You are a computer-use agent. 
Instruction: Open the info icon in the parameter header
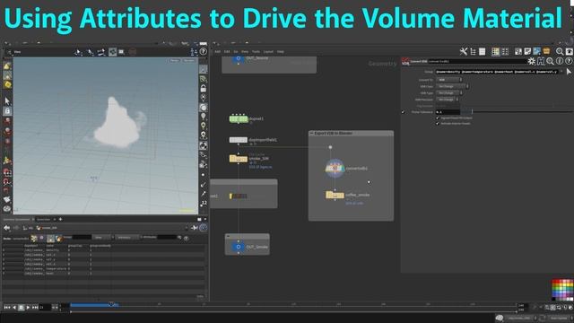point(560,62)
